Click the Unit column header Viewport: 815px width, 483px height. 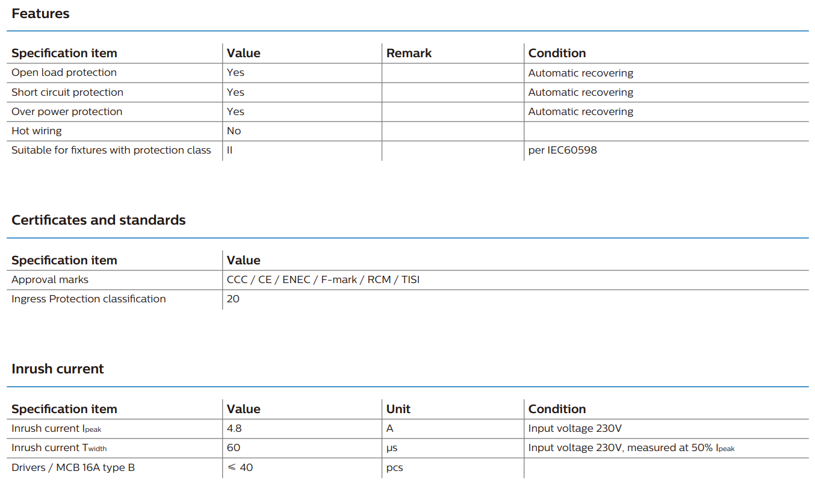tap(398, 409)
